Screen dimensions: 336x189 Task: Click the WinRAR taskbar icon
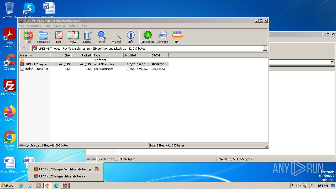pos(65,186)
